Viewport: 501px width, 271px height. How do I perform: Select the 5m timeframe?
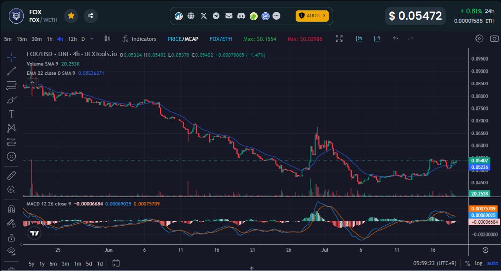[x=8, y=39]
